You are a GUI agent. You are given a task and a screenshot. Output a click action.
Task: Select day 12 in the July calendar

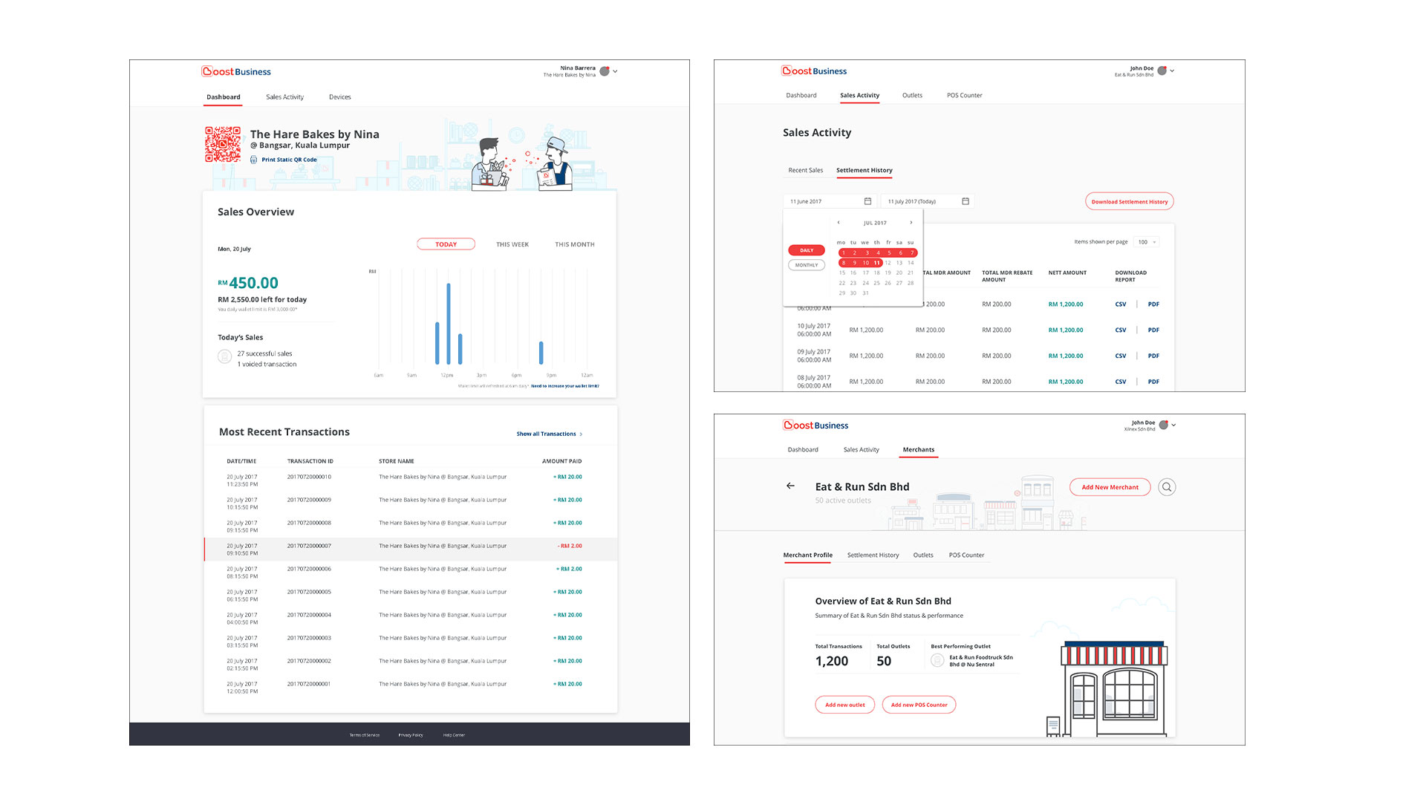pyautogui.click(x=888, y=263)
